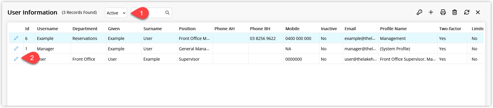Edit the Manager user with pencil icon

(16, 49)
